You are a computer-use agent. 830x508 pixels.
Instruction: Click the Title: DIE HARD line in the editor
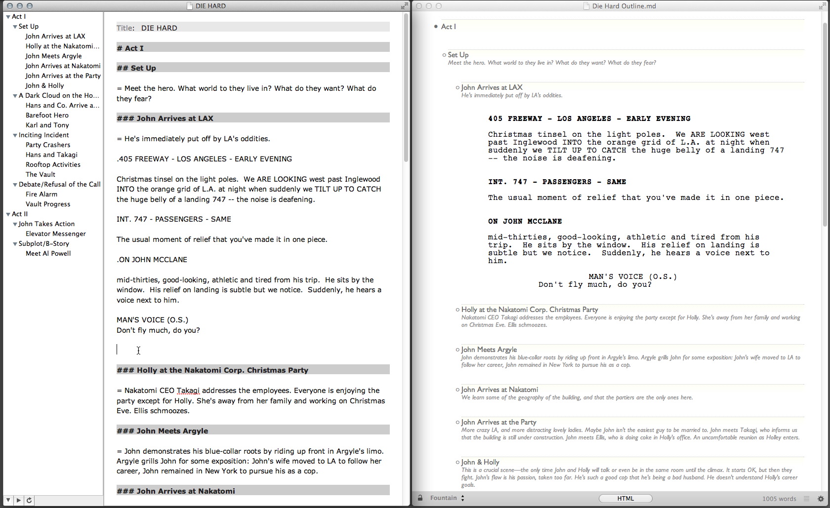tap(253, 28)
